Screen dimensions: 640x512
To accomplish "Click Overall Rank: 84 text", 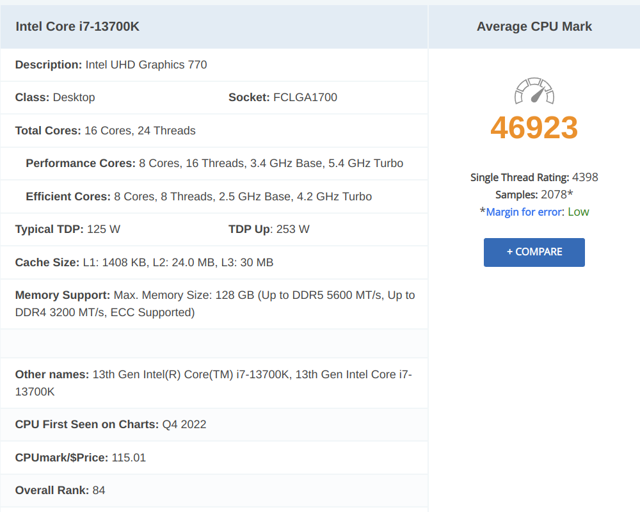I will (x=60, y=490).
